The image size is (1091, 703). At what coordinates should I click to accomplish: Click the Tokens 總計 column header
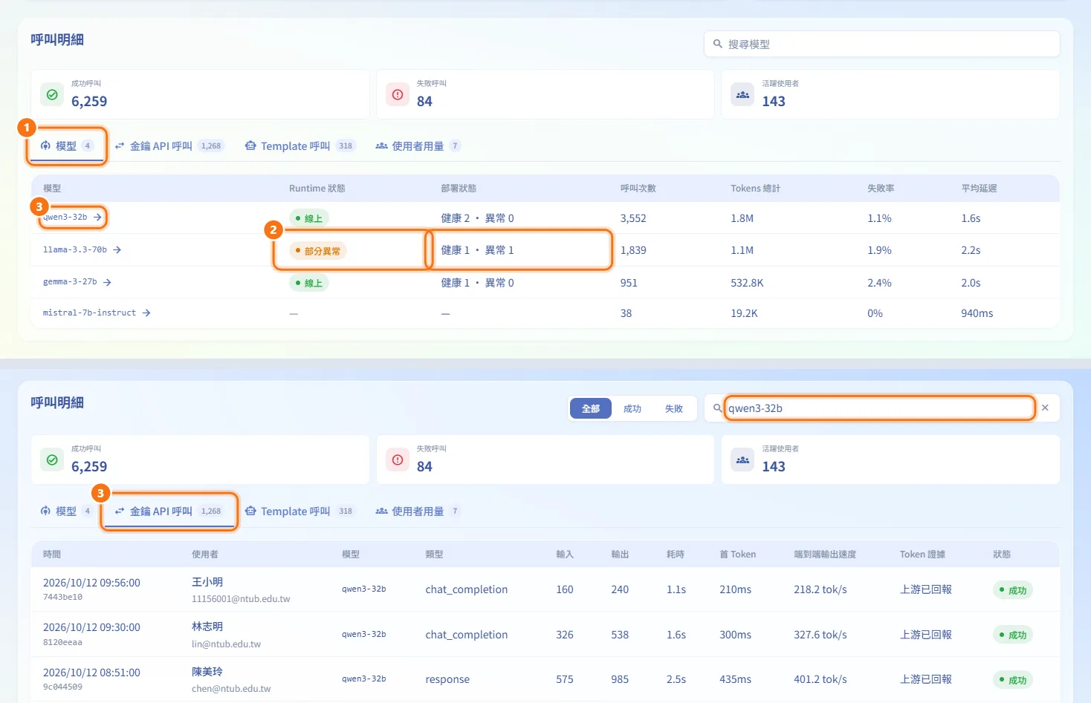[x=755, y=189]
